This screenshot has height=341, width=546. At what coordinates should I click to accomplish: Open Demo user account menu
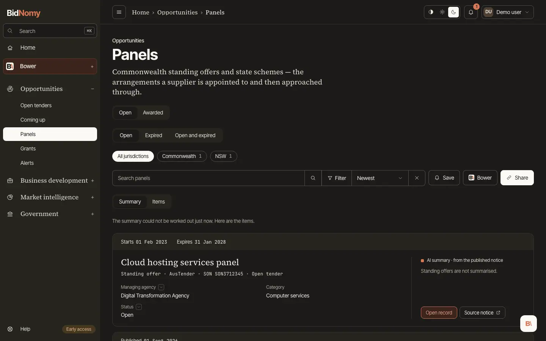[x=508, y=12]
